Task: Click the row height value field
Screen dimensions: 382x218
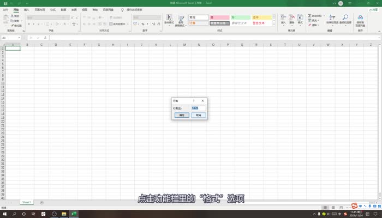Action: (x=199, y=108)
